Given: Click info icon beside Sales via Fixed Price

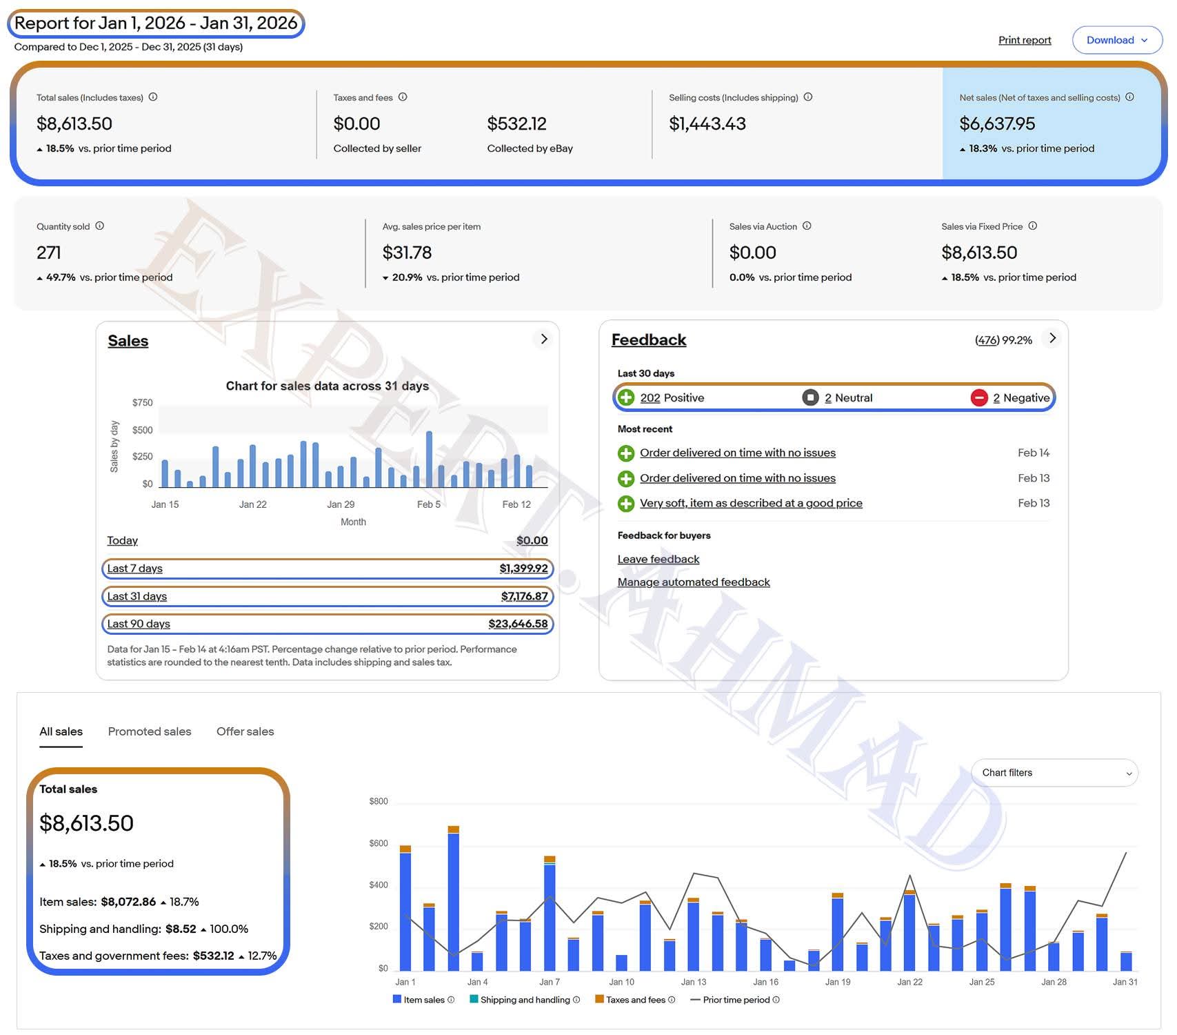Looking at the screenshot, I should (1033, 226).
